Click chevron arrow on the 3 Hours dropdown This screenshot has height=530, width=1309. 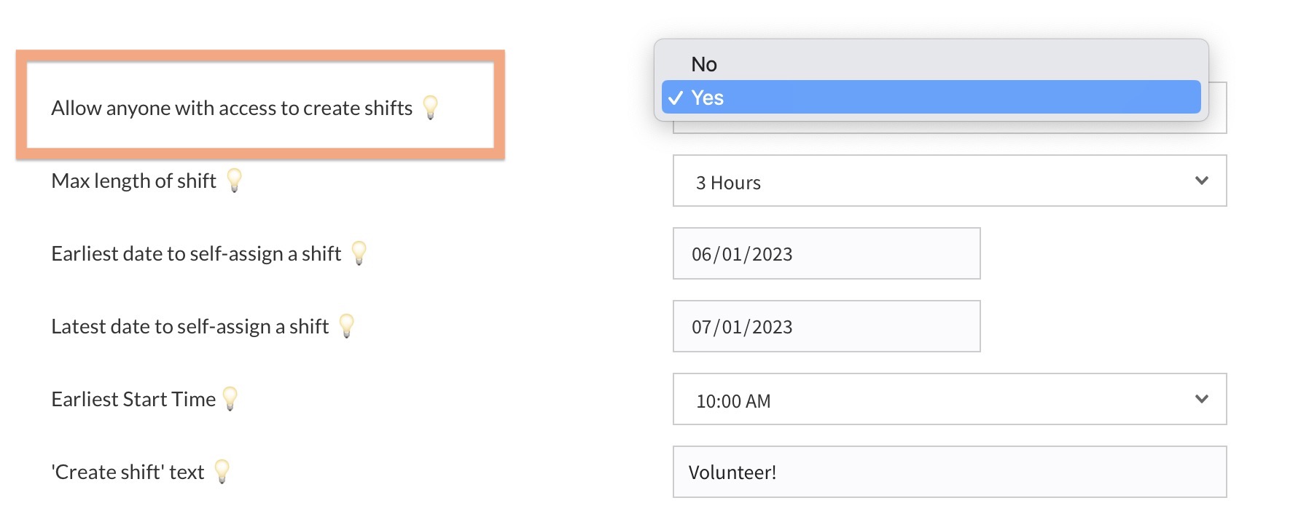[1202, 181]
